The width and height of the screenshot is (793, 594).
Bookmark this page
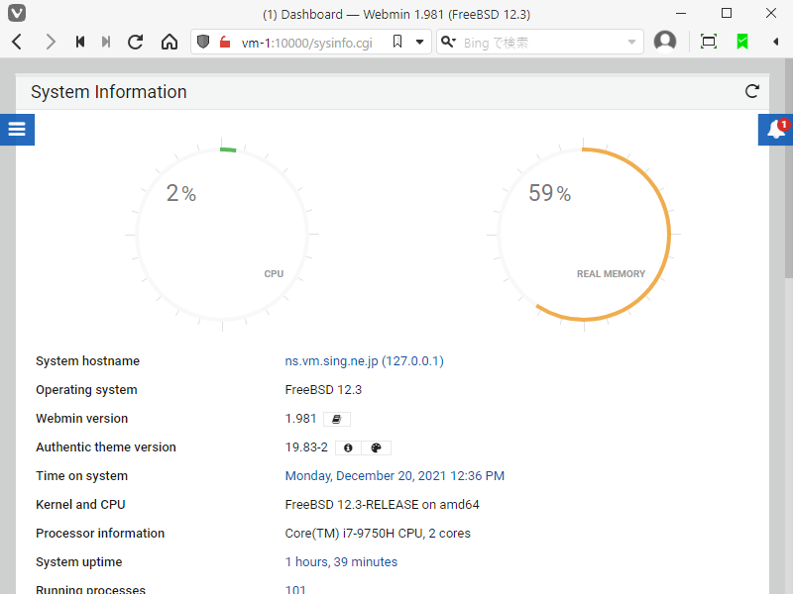click(397, 42)
